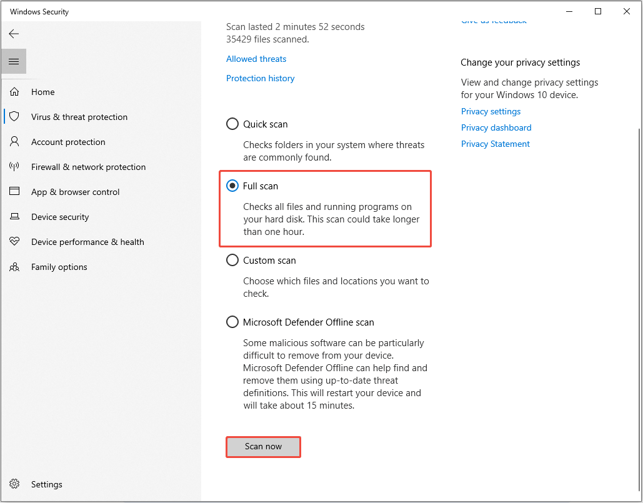View Allowed threats
This screenshot has height=503, width=643.
256,58
